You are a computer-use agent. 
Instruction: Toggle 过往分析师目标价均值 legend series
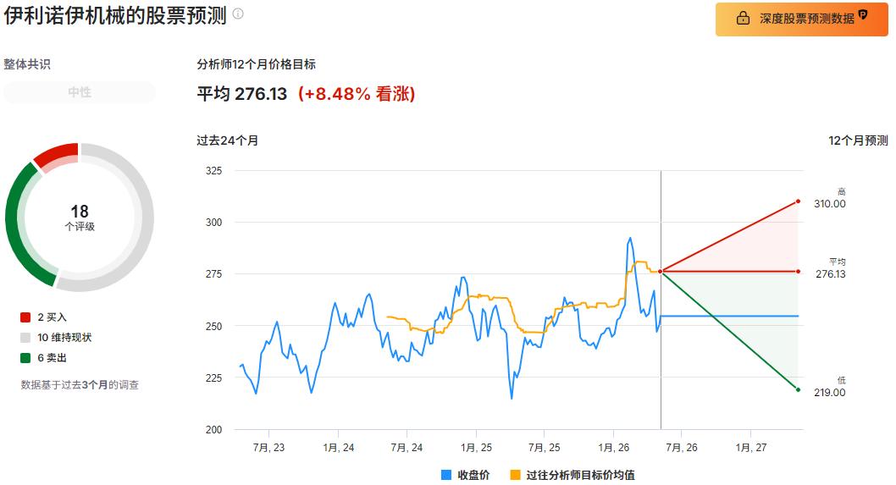point(572,475)
